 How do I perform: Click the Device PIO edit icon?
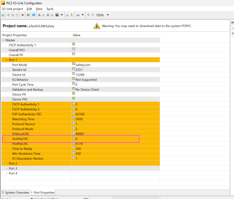74,98
